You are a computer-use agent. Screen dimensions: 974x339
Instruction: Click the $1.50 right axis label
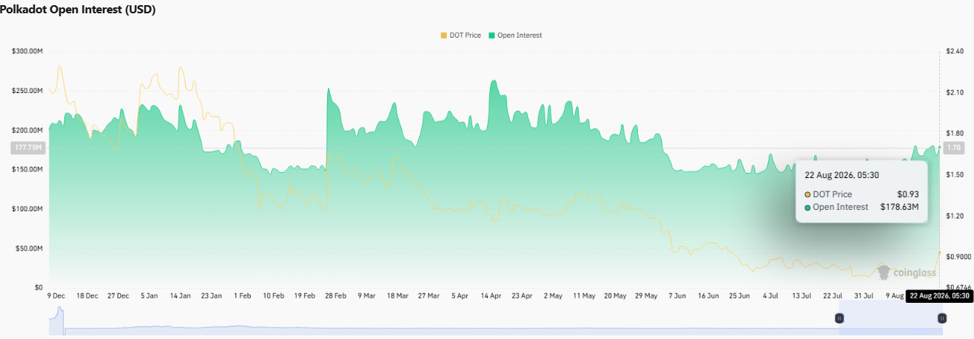[x=954, y=175]
